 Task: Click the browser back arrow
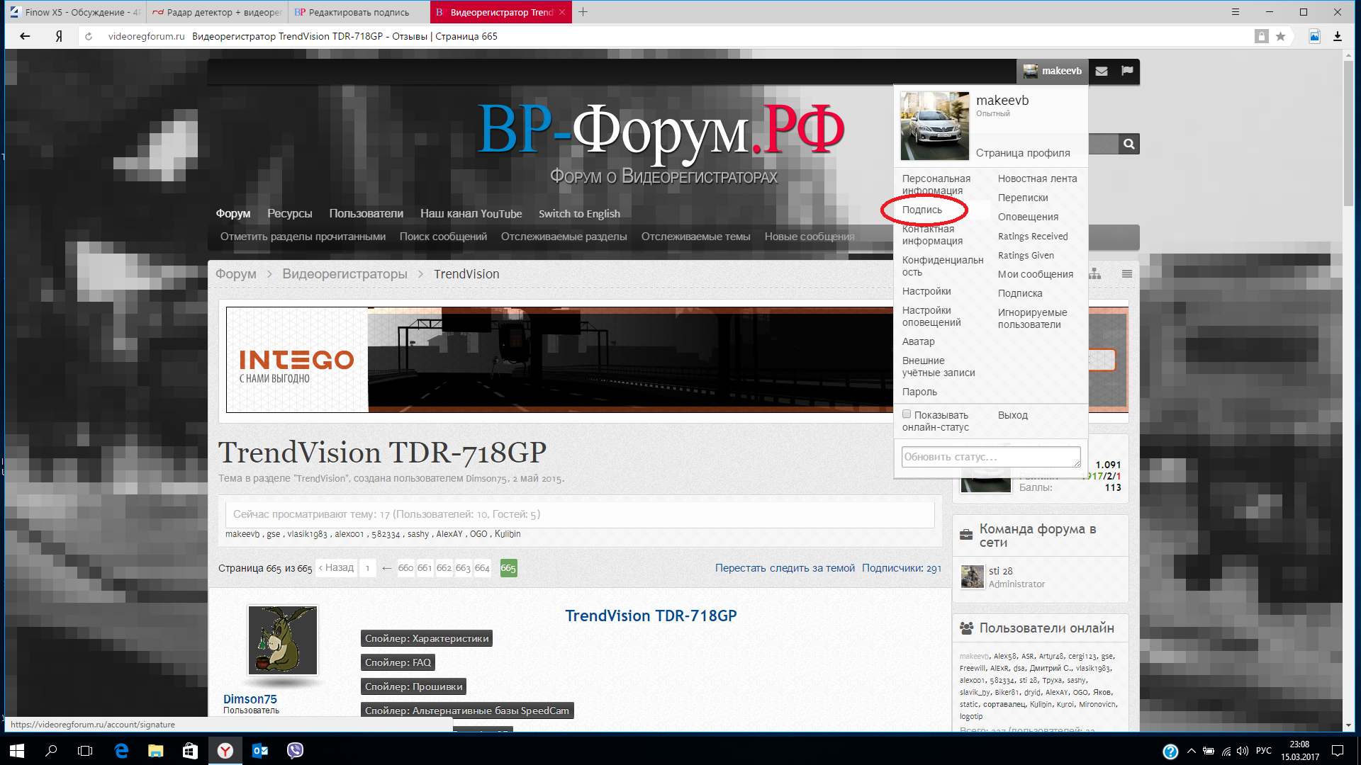click(25, 36)
